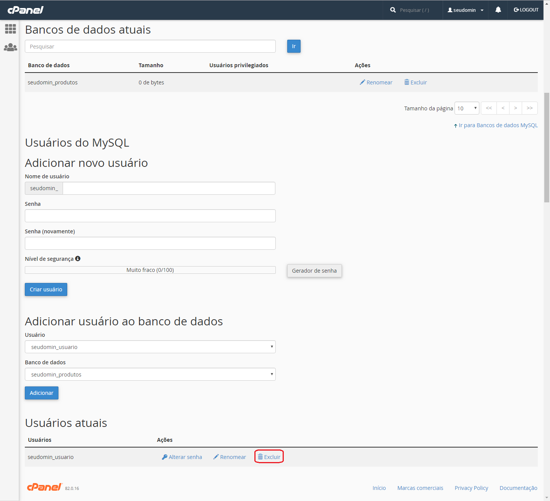Viewport: 550px width, 501px height.
Task: Click Alterar senha for seudomin_usuario
Action: tap(182, 457)
